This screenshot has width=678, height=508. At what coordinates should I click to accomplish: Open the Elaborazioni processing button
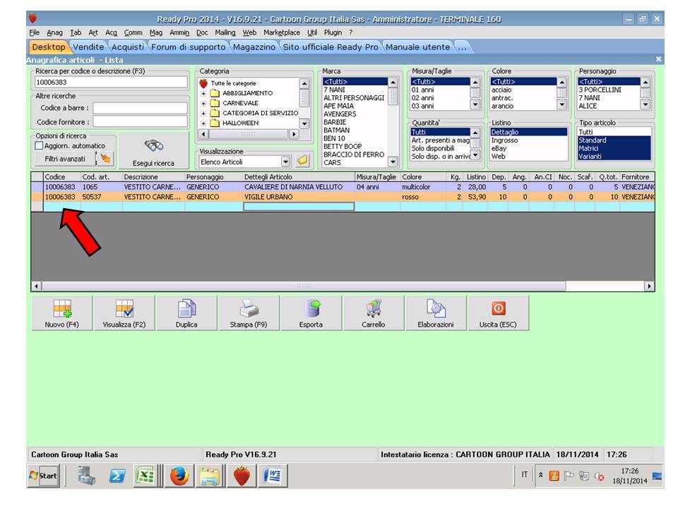tap(436, 313)
